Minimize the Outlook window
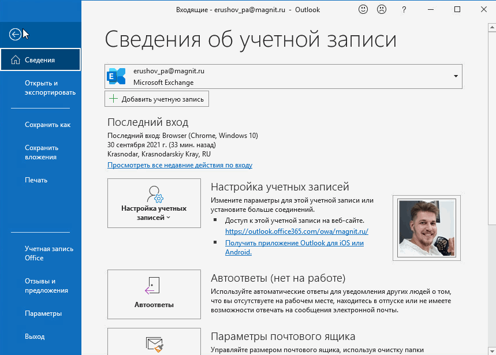 click(x=431, y=9)
